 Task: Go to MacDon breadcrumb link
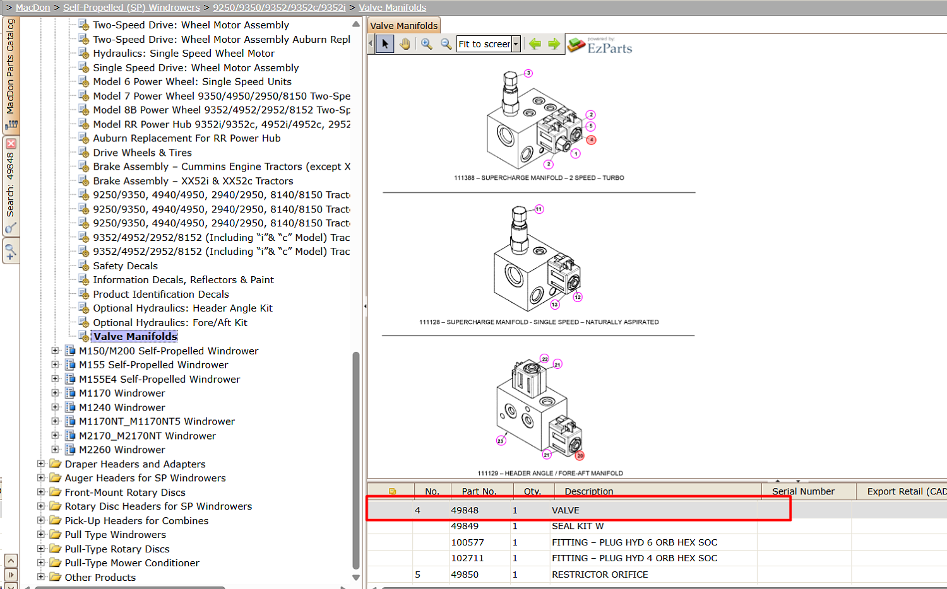click(x=33, y=8)
